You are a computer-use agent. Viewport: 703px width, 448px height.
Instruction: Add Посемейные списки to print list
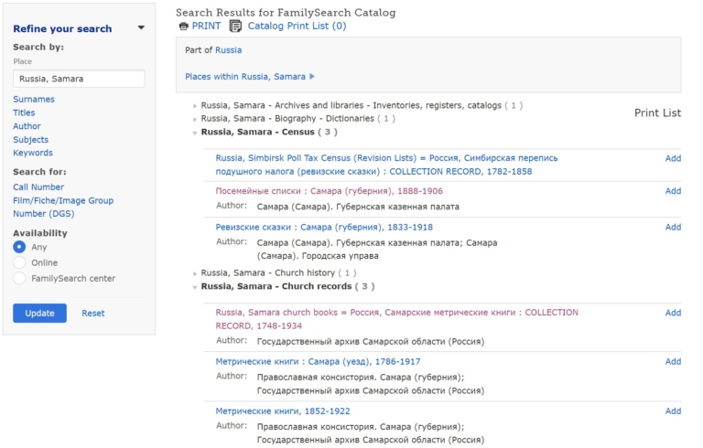[x=673, y=191]
